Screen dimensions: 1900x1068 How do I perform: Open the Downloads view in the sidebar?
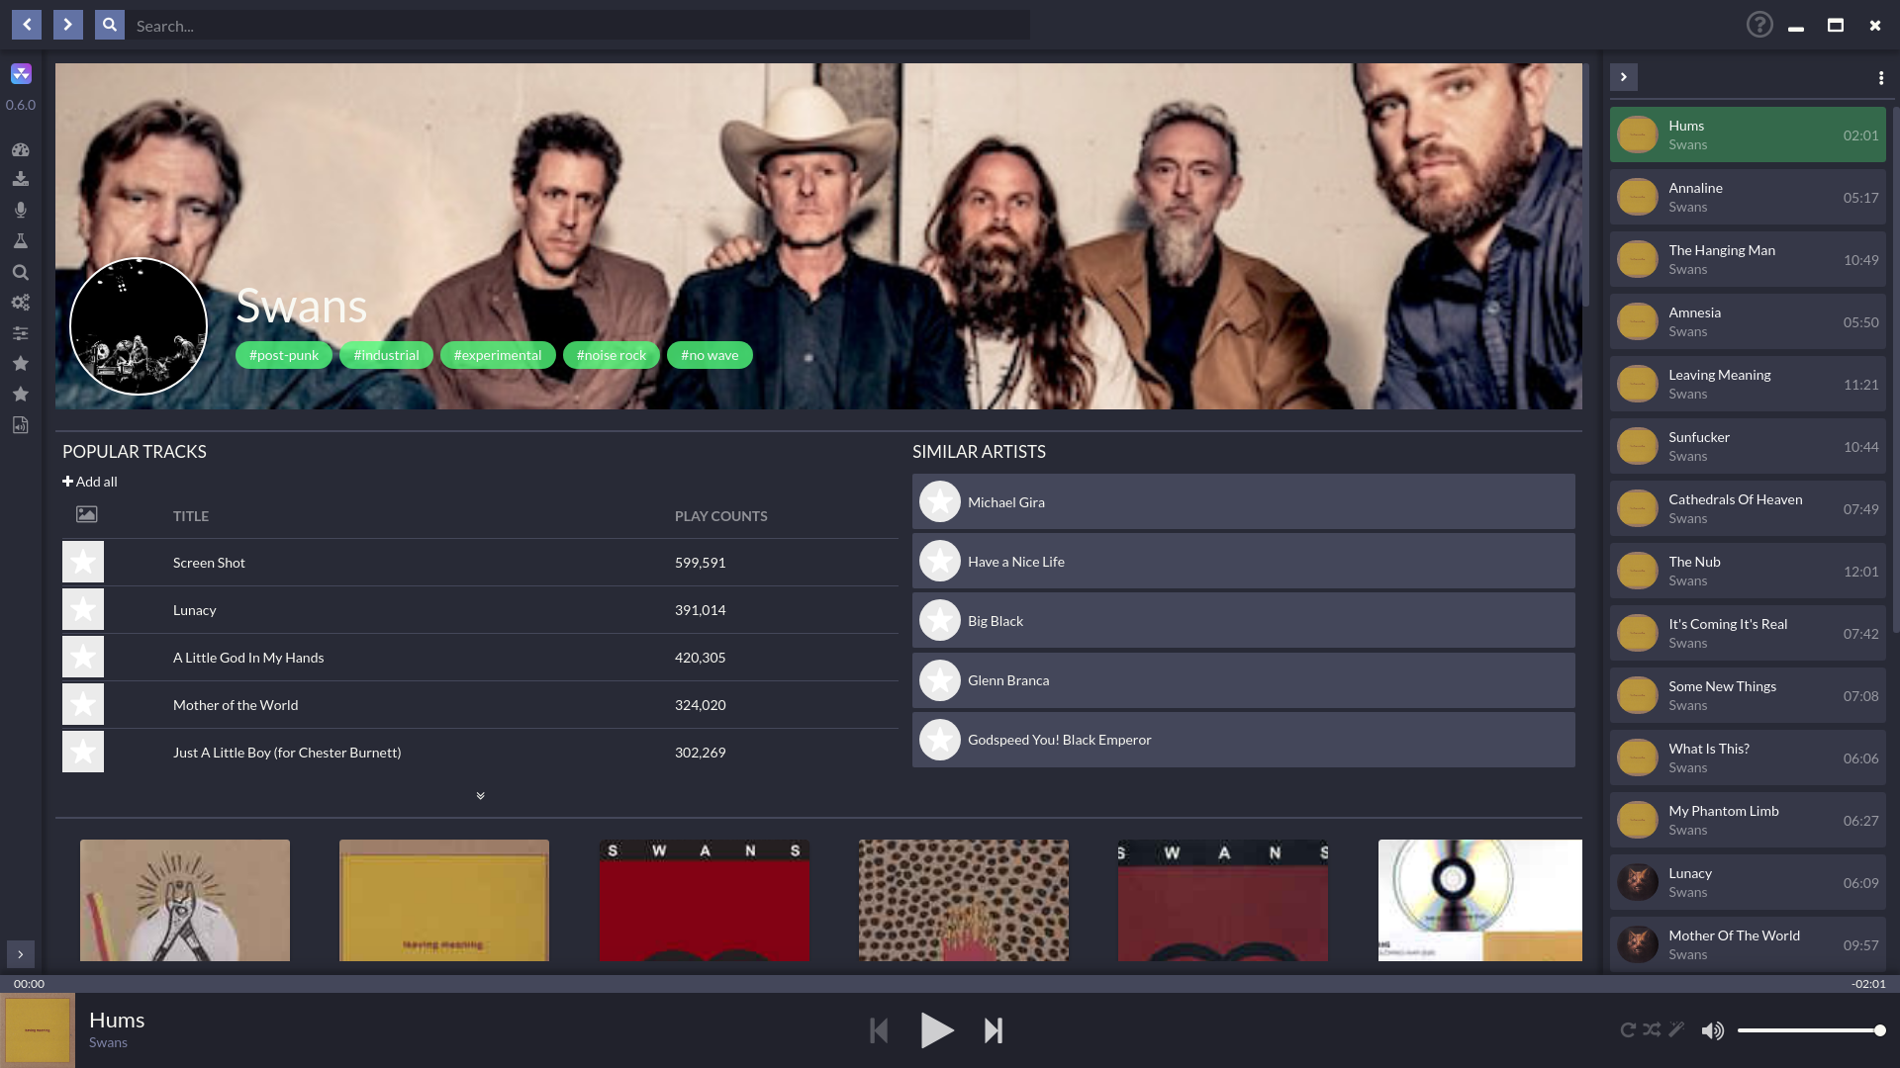click(x=20, y=179)
